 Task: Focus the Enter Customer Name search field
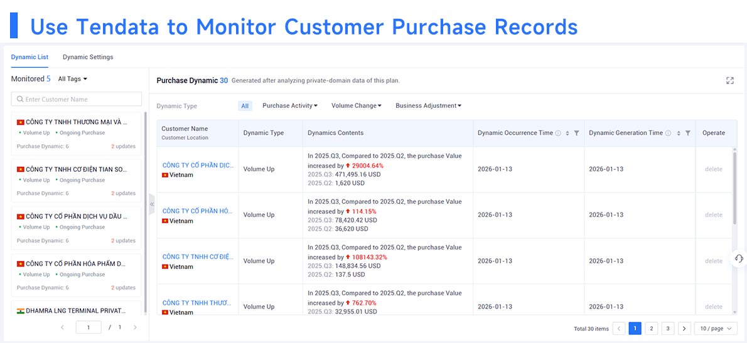pos(76,99)
